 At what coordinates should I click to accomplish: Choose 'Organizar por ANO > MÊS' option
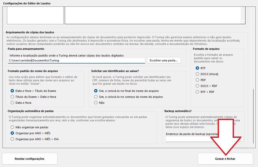coord(12,133)
